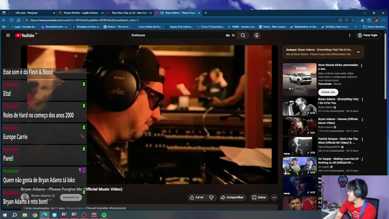Viewport: 389px width, 219px height.
Task: Open the Drawabox bookmark
Action: tap(86, 27)
